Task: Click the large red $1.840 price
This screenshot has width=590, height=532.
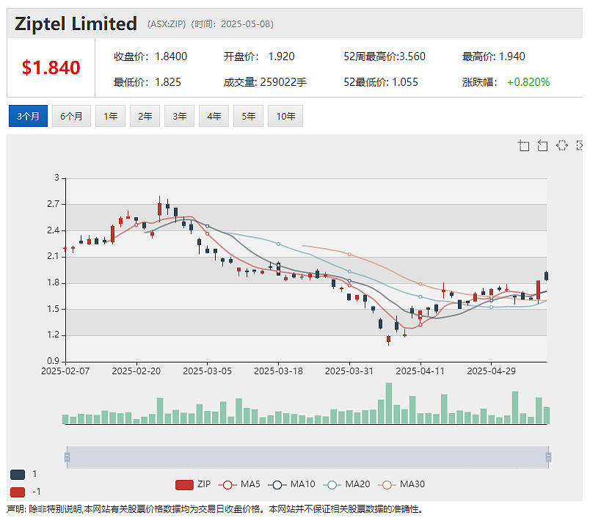Action: click(51, 68)
